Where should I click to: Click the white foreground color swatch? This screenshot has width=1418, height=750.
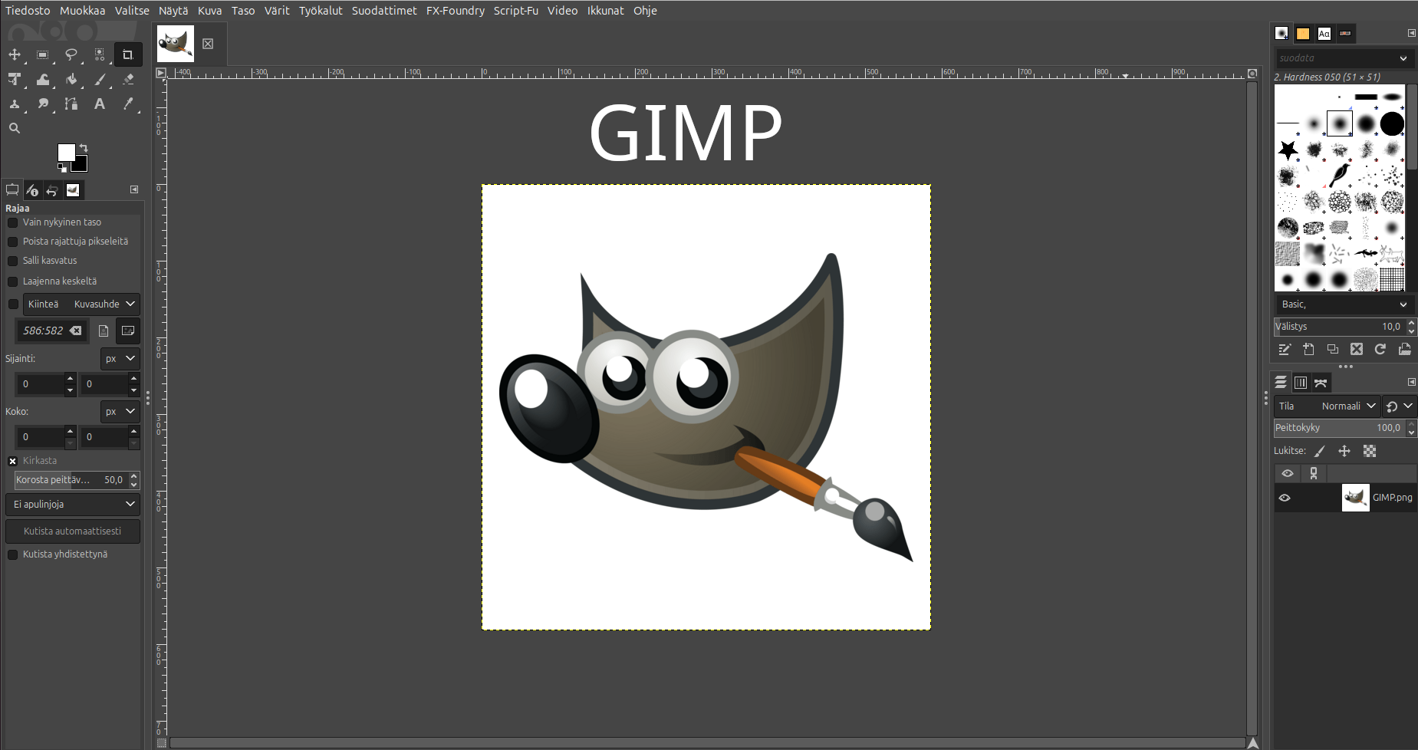pyautogui.click(x=65, y=151)
